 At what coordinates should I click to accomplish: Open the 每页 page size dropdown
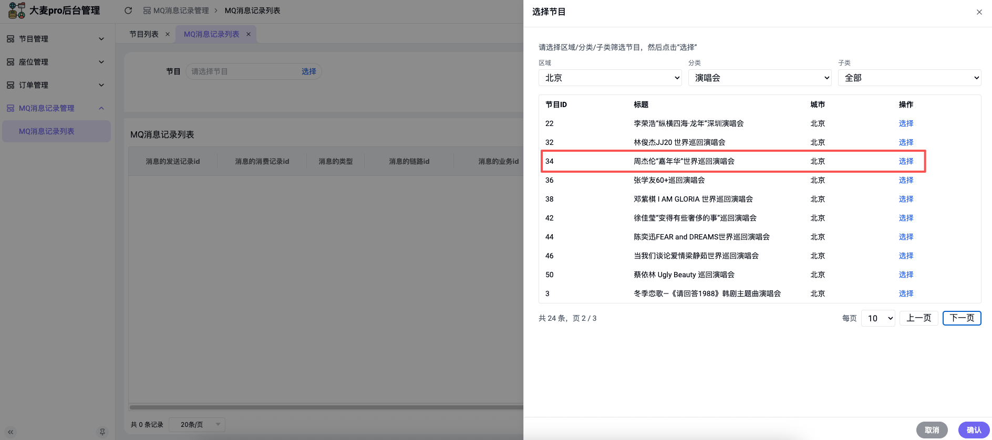click(x=878, y=318)
